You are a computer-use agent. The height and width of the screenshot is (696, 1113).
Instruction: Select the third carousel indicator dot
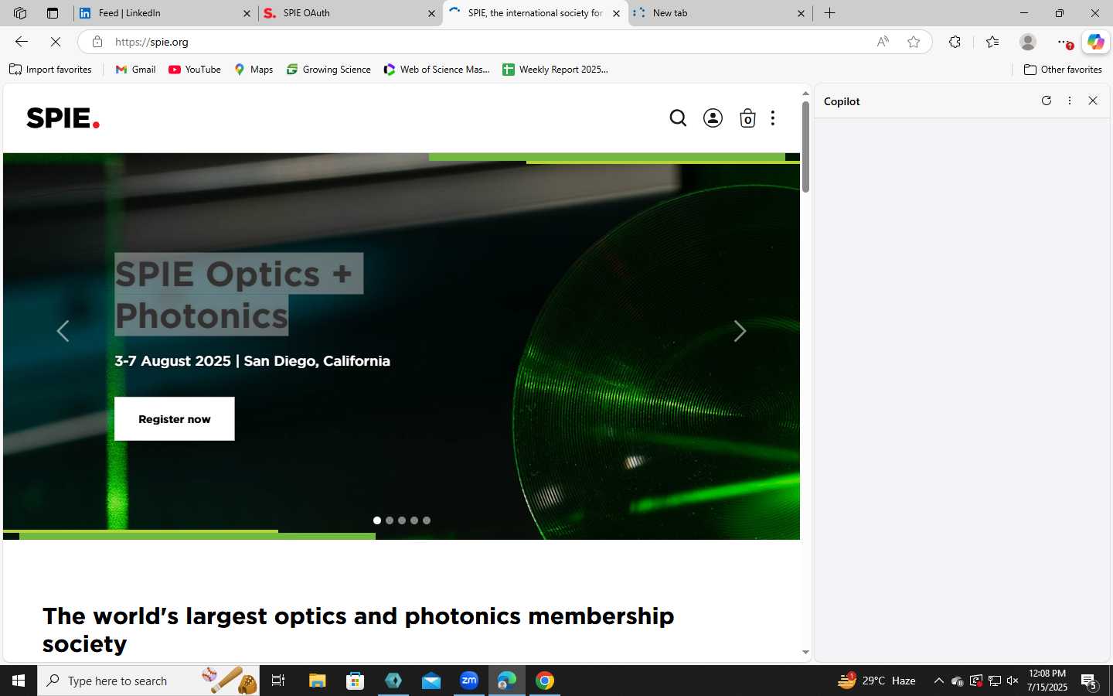(x=402, y=520)
